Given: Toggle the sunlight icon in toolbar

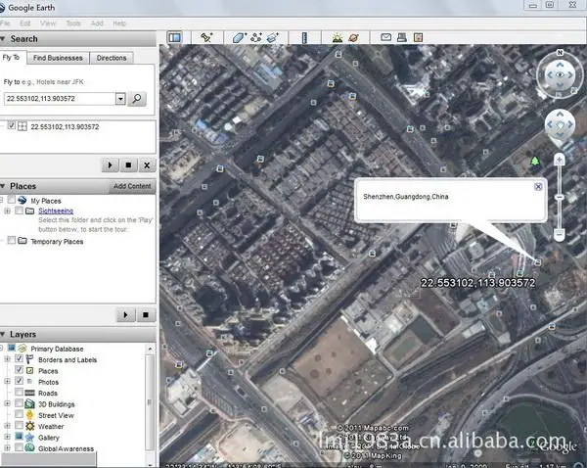Looking at the screenshot, I should 338,37.
